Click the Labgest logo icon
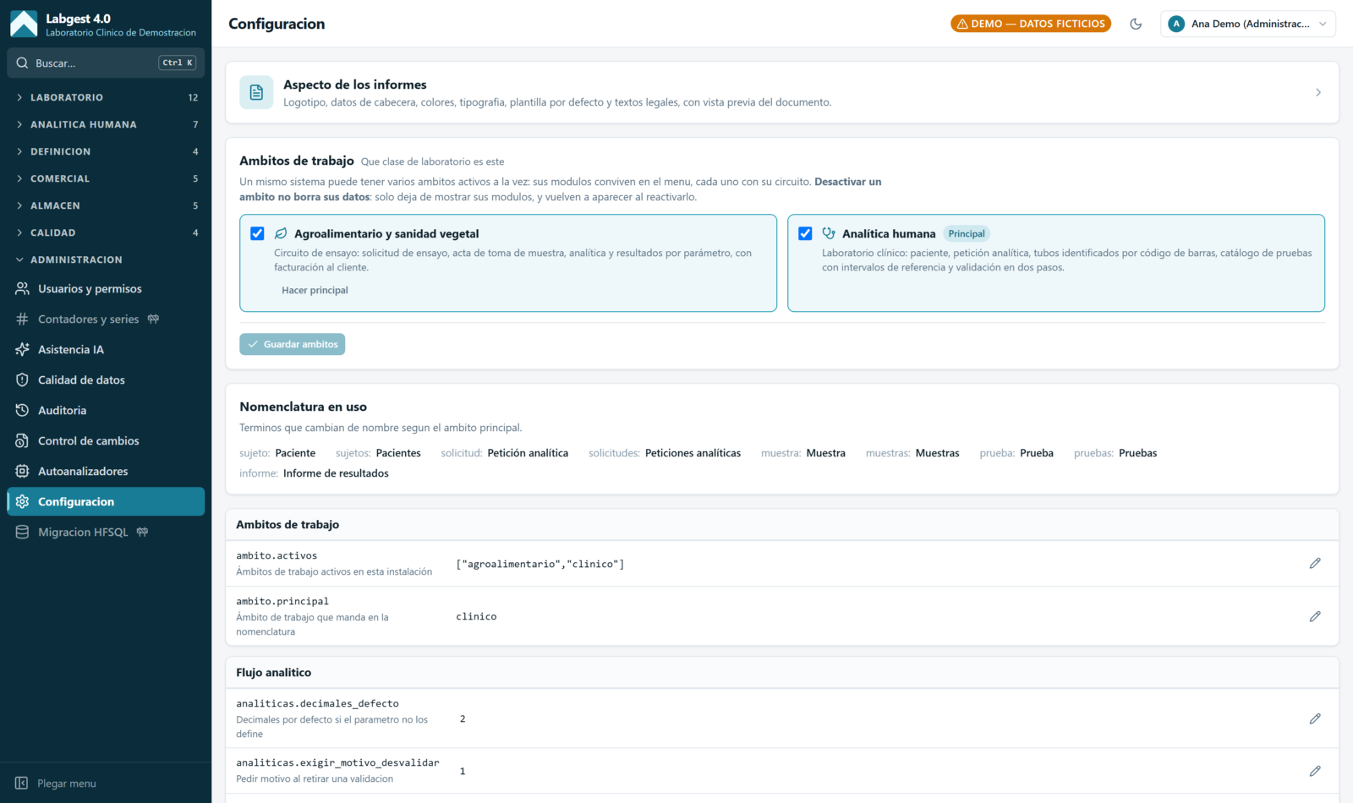The width and height of the screenshot is (1353, 803). (x=24, y=24)
